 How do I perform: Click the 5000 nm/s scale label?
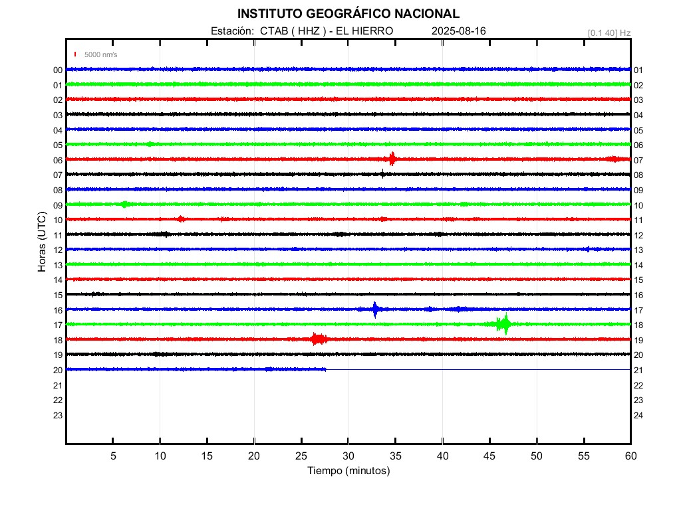101,54
